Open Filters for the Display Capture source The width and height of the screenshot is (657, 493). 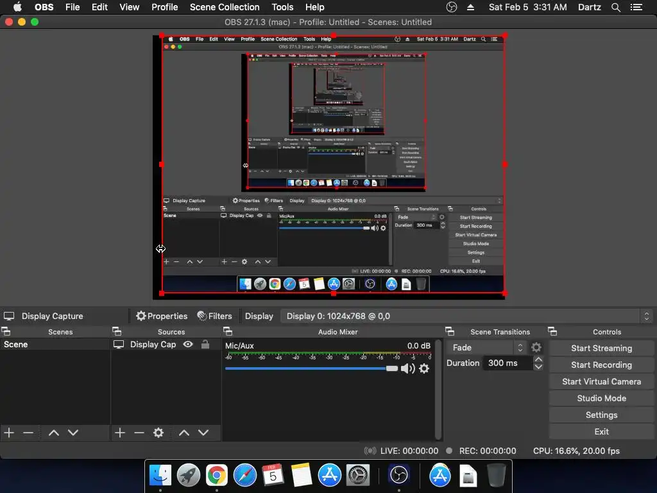[x=214, y=316]
